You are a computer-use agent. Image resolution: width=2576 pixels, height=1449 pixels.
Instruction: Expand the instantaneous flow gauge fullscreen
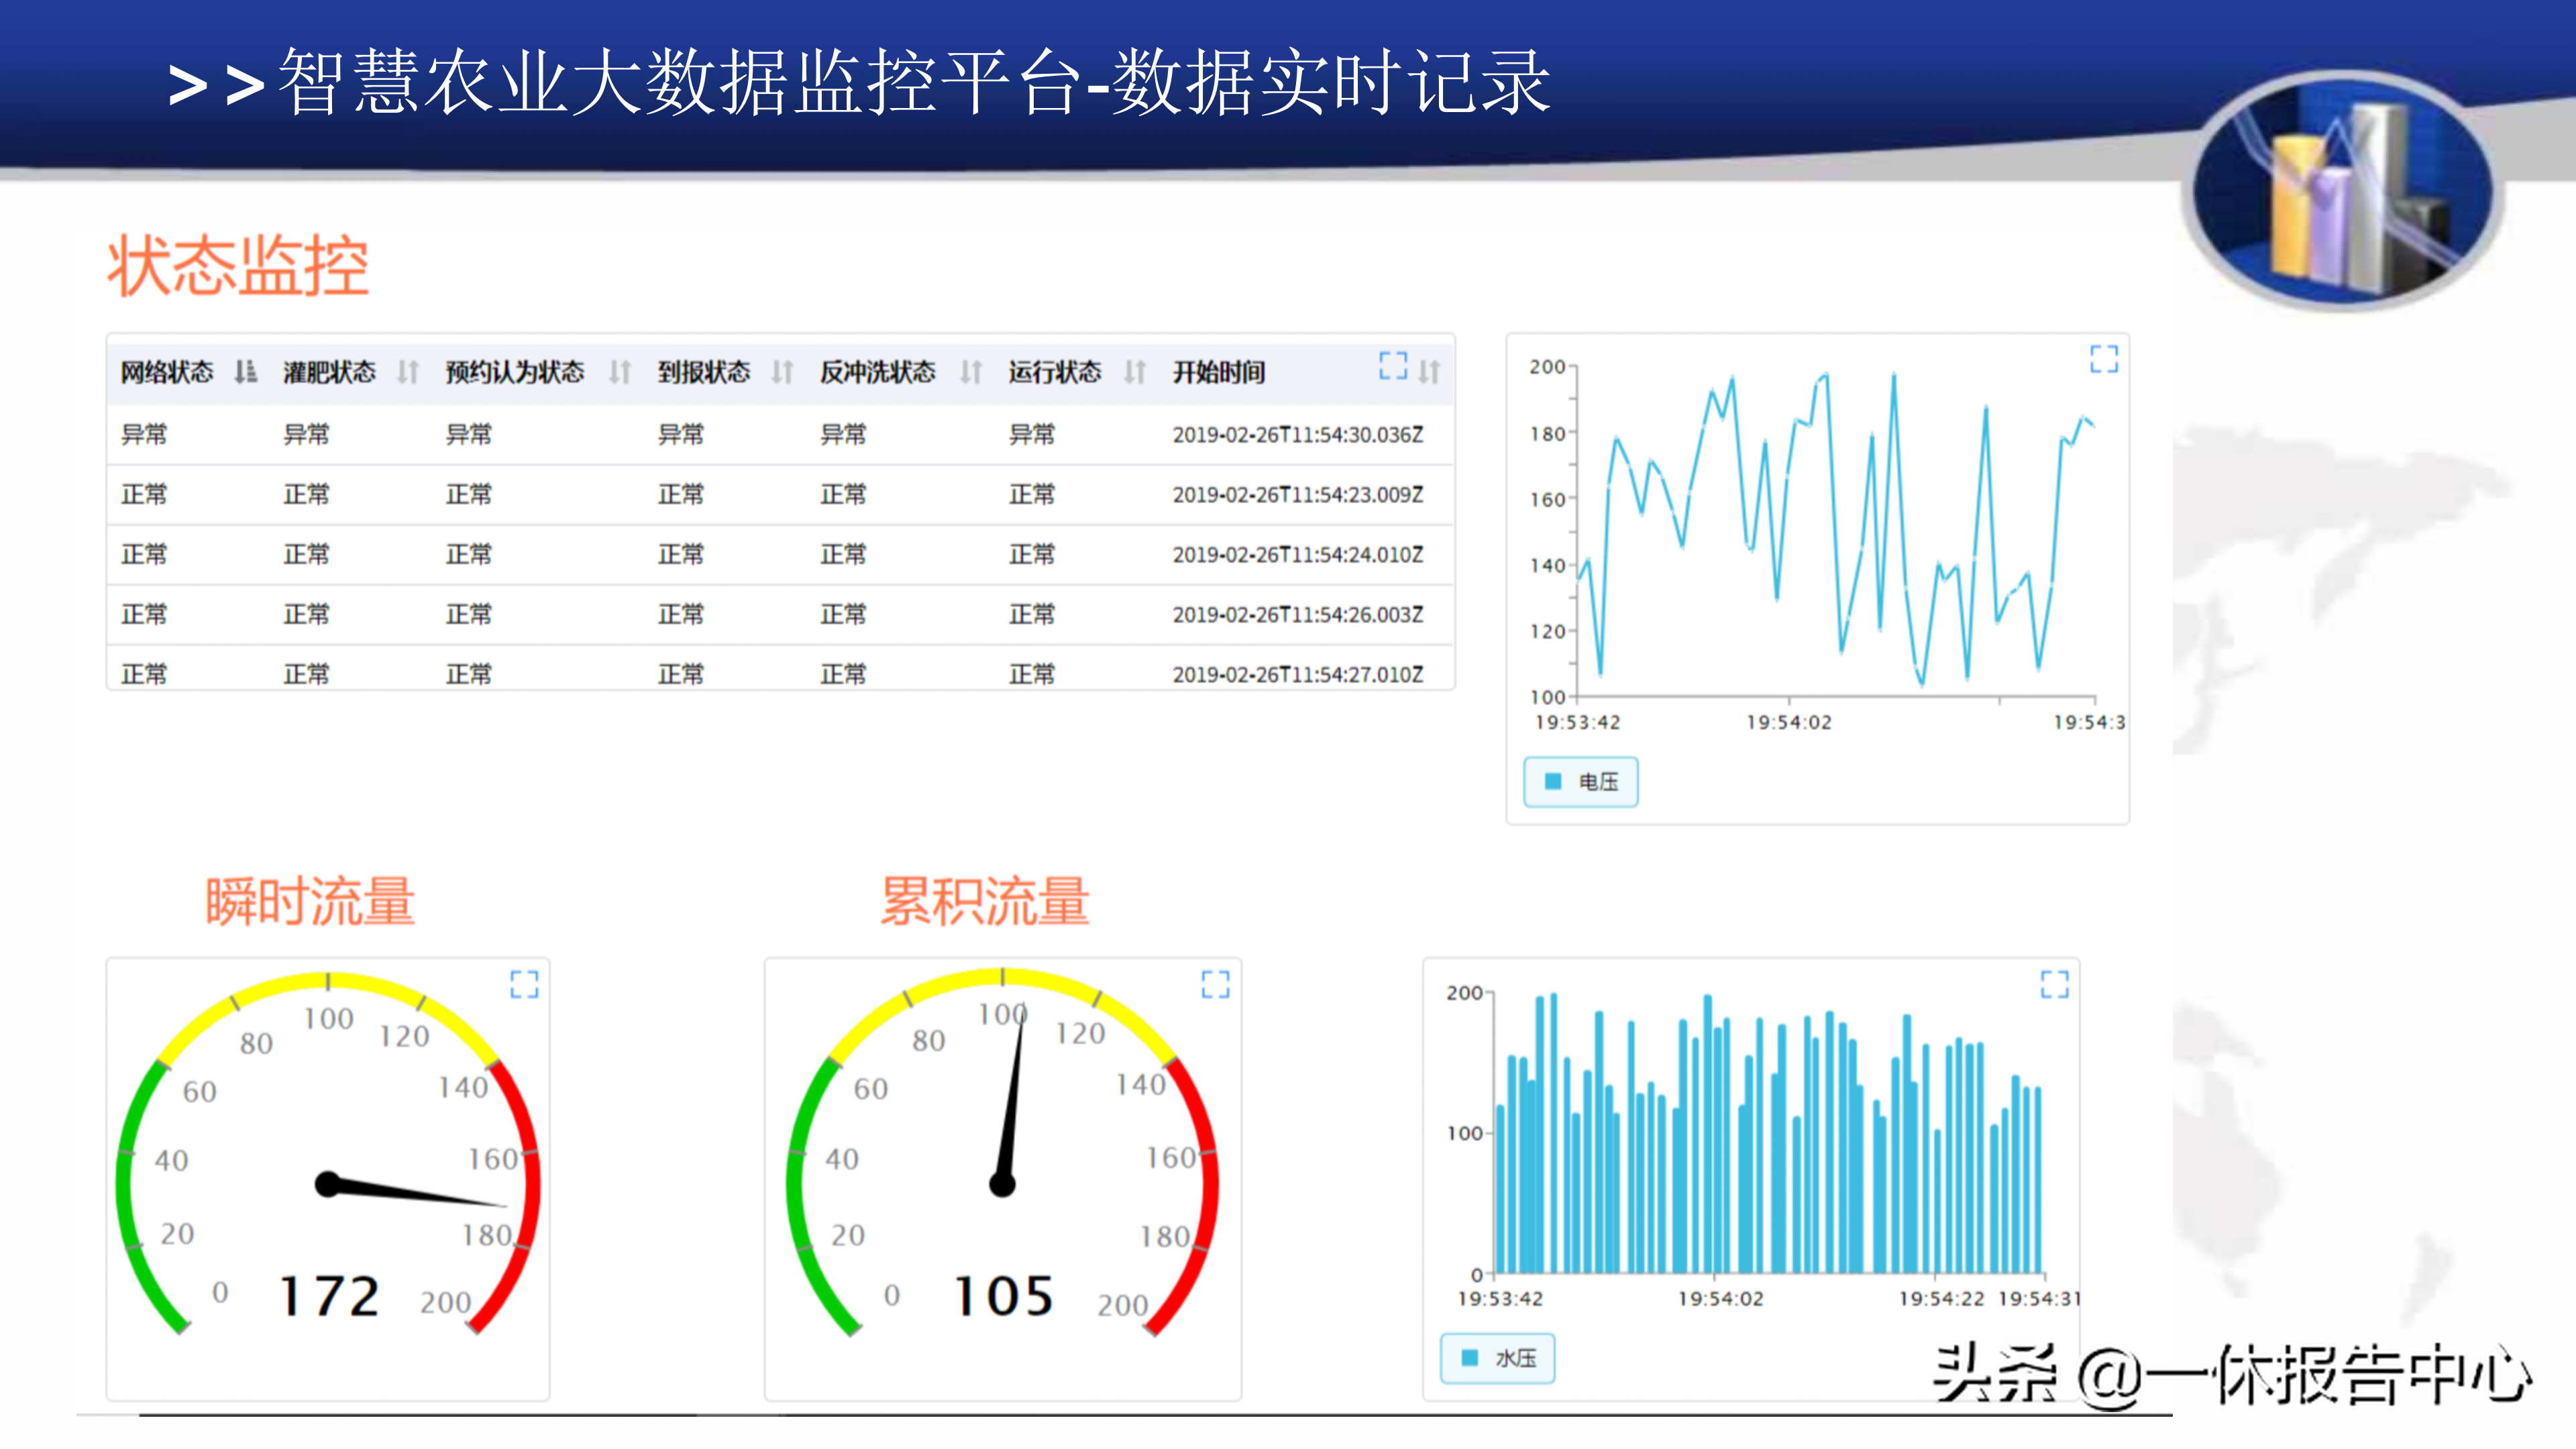[x=524, y=984]
